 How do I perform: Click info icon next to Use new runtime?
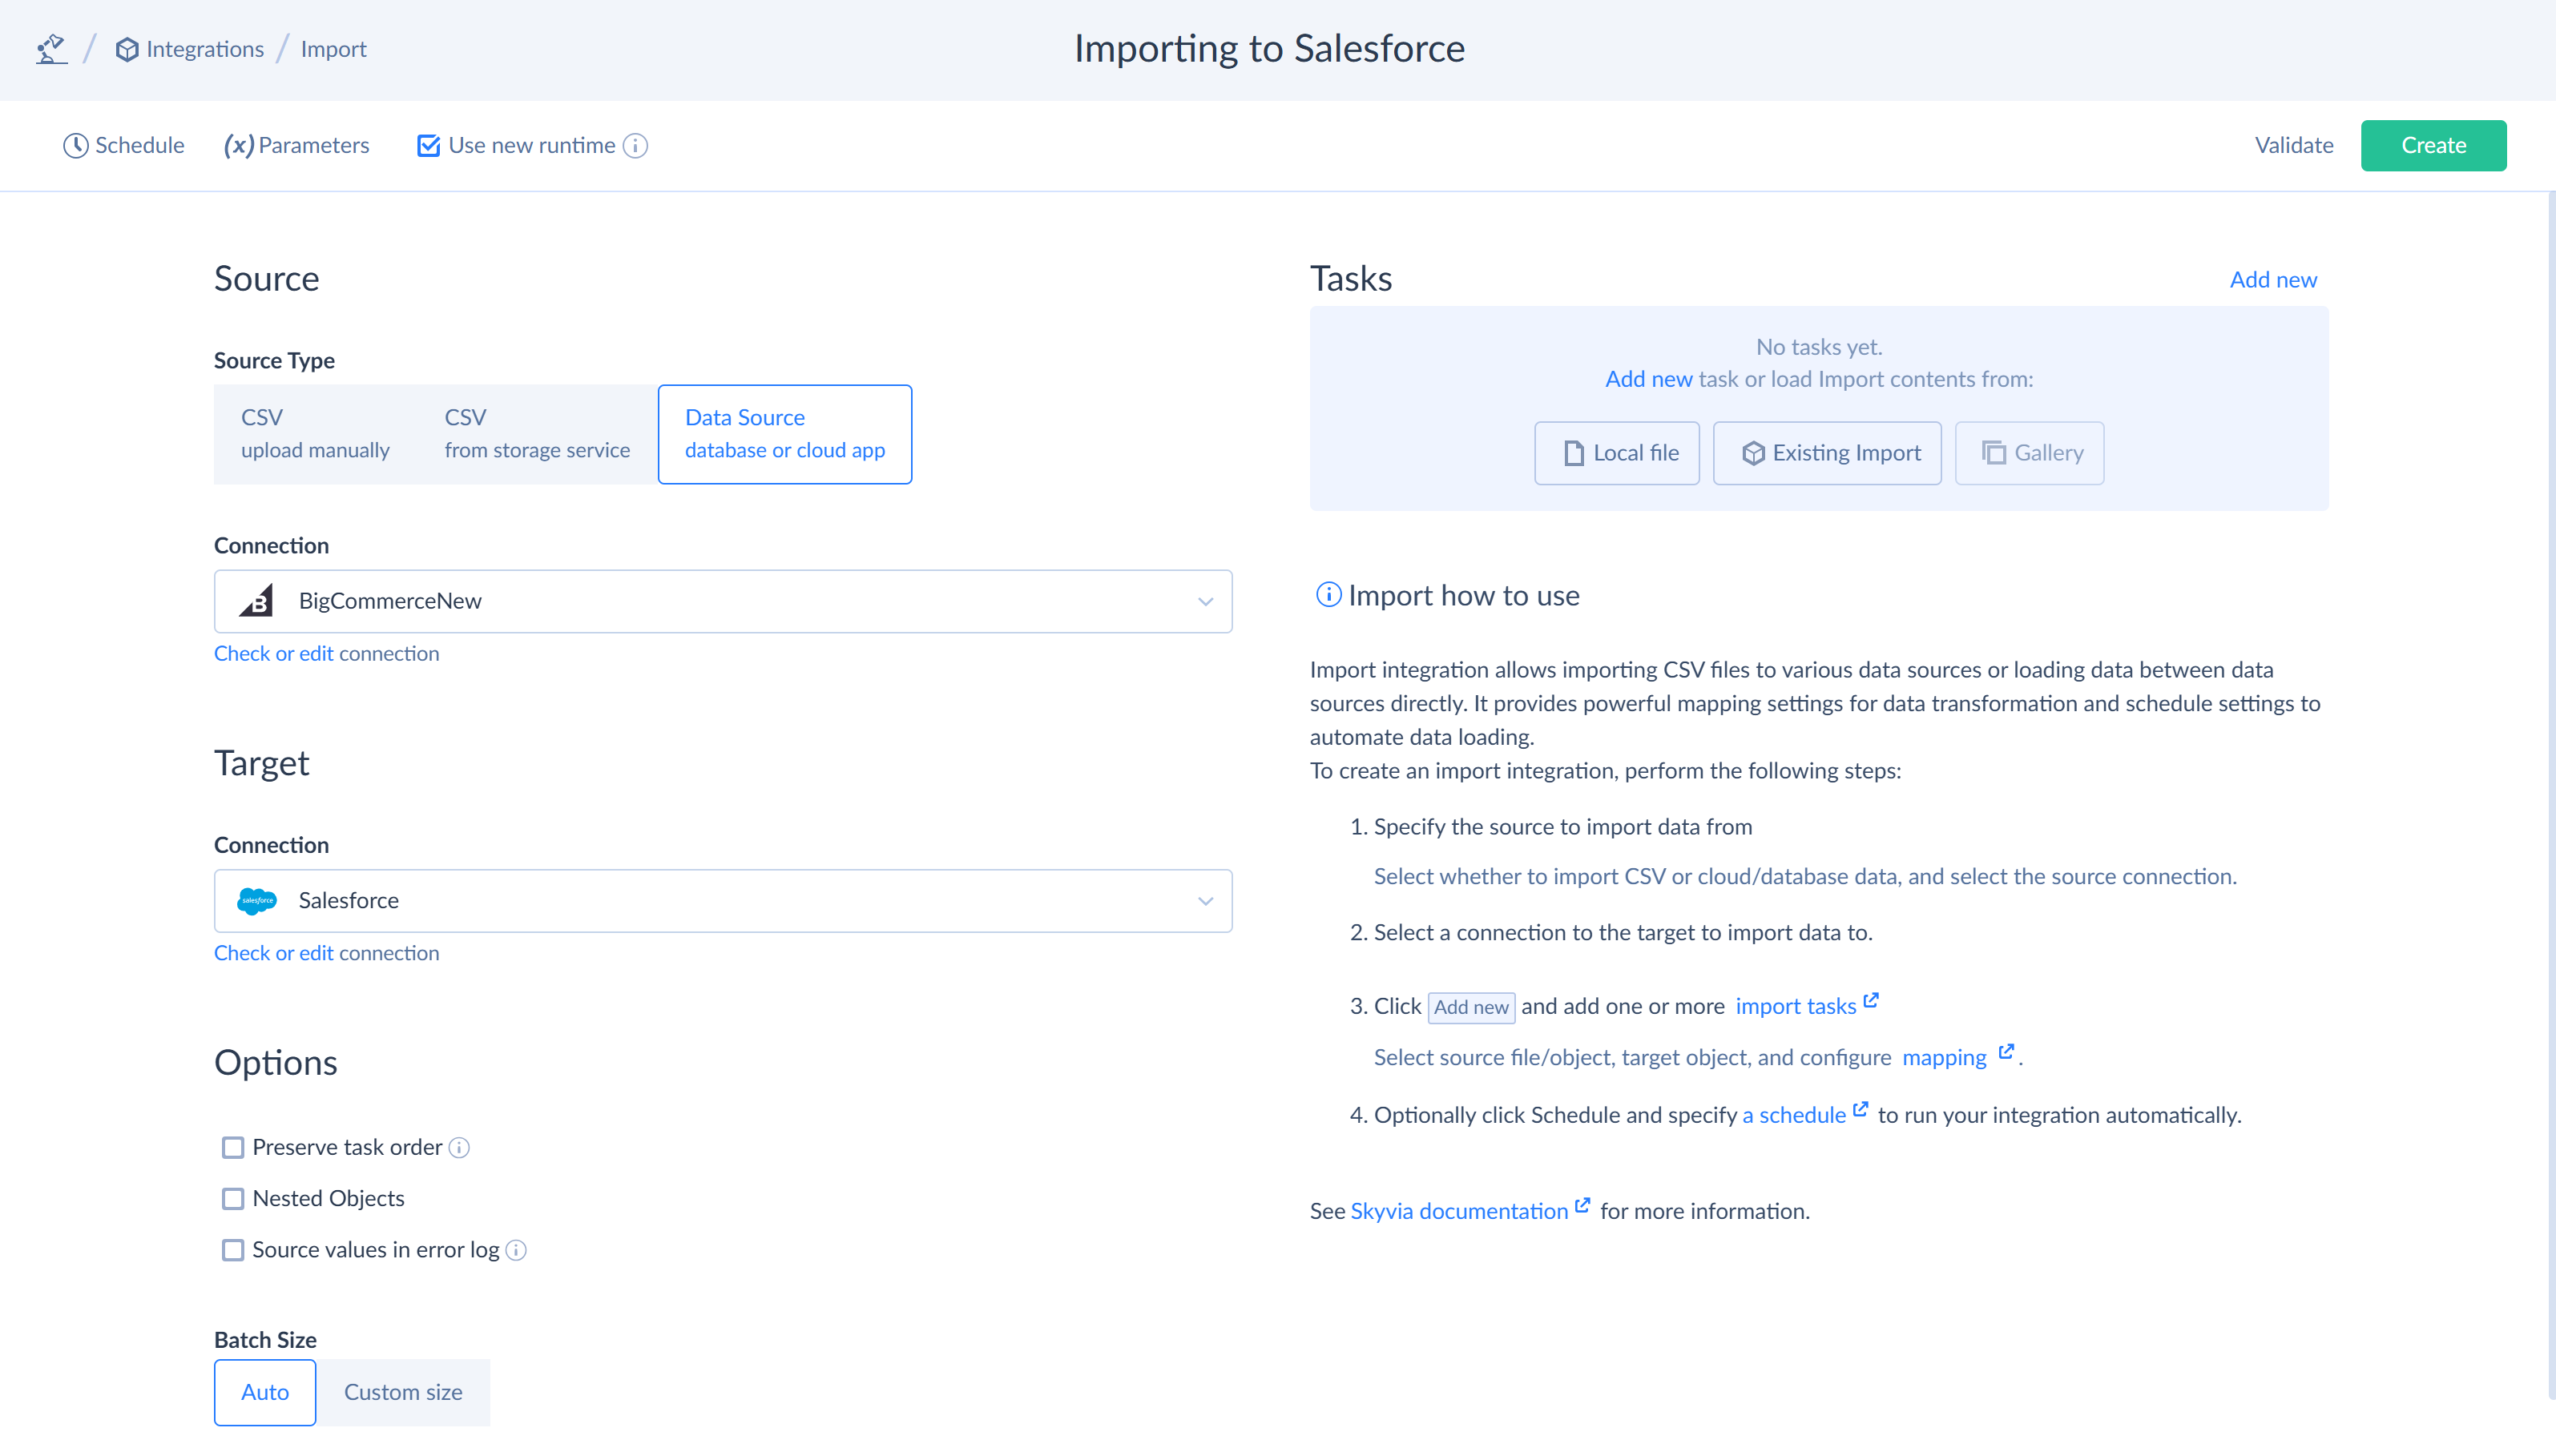tap(635, 146)
